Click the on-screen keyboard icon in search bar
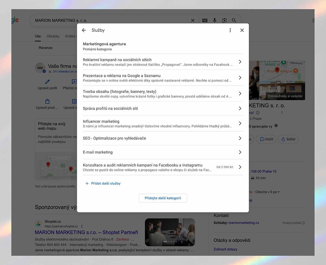The width and height of the screenshot is (326, 265). click(204, 20)
